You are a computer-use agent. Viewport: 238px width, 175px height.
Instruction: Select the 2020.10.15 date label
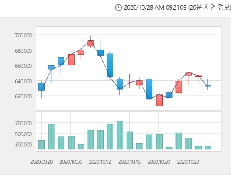(129, 162)
